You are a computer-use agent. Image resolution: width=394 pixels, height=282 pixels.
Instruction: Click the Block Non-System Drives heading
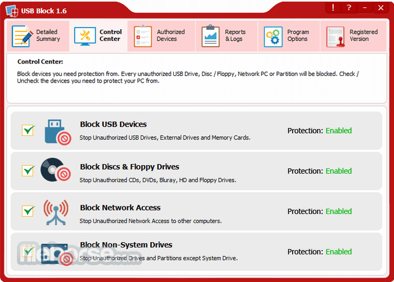pos(126,245)
